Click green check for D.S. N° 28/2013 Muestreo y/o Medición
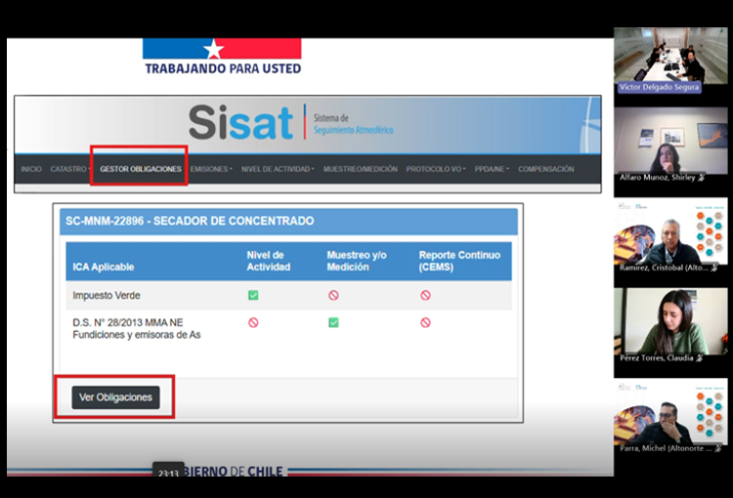Screen dimensions: 733x498 pos(333,322)
